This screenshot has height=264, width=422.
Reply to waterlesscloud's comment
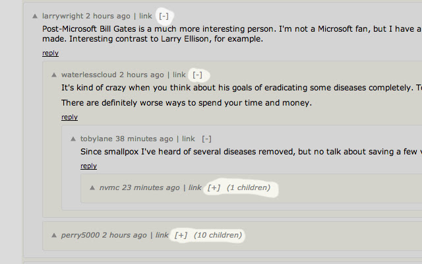point(69,117)
